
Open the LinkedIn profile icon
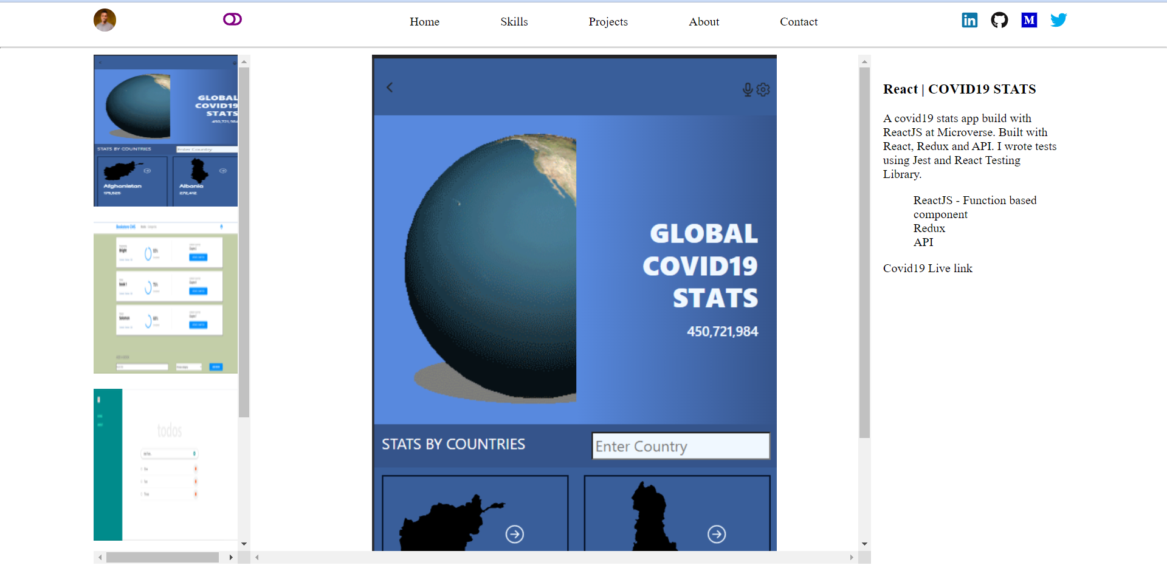coord(969,20)
